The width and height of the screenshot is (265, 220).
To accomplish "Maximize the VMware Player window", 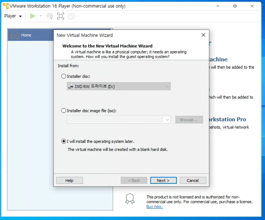I will point(235,6).
